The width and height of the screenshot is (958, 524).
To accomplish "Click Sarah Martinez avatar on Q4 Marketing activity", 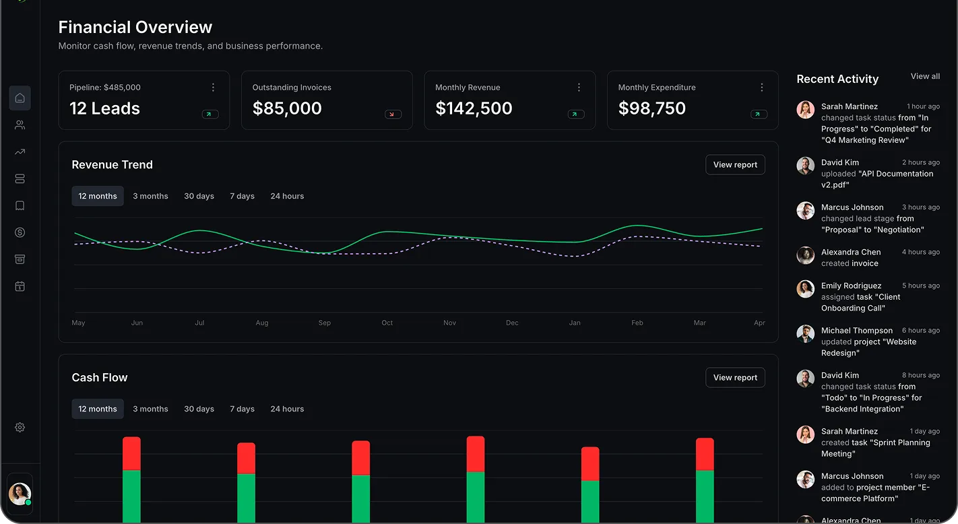I will [805, 110].
